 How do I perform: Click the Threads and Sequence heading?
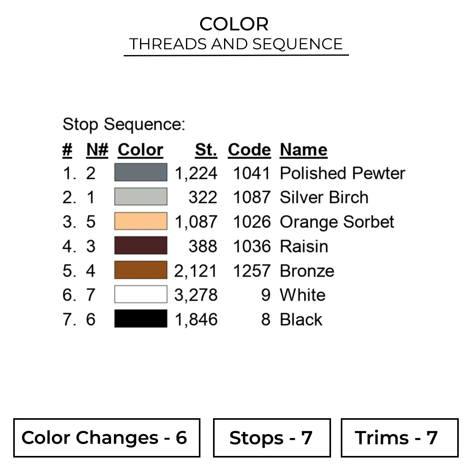(x=236, y=44)
